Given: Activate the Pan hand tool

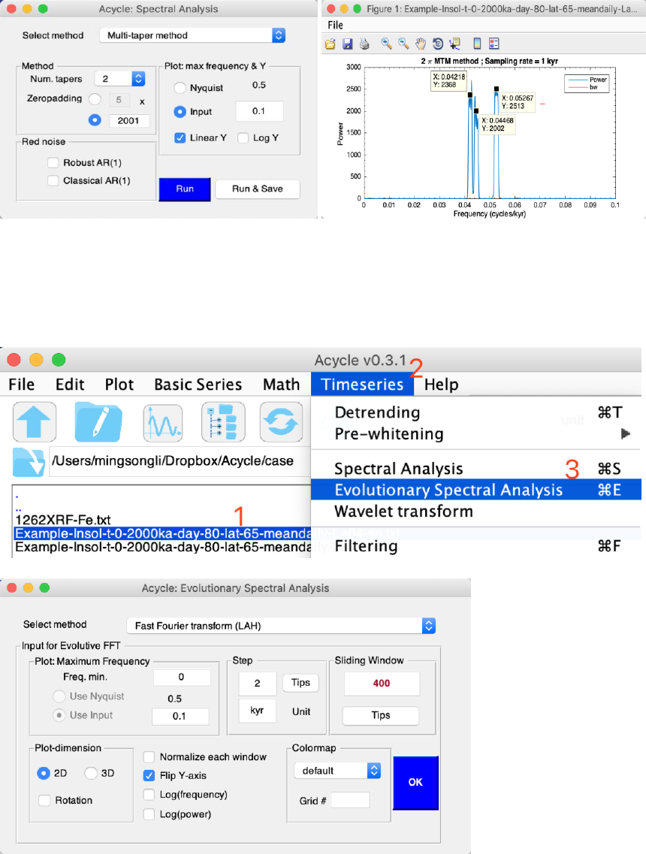Looking at the screenshot, I should (421, 44).
